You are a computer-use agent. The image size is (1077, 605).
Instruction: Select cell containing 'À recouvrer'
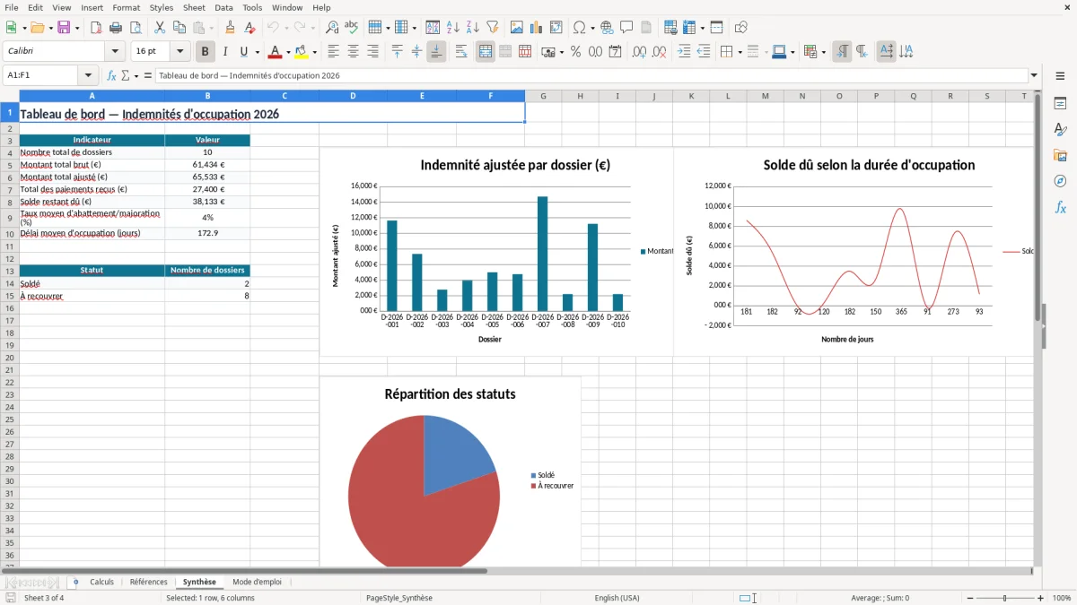92,296
